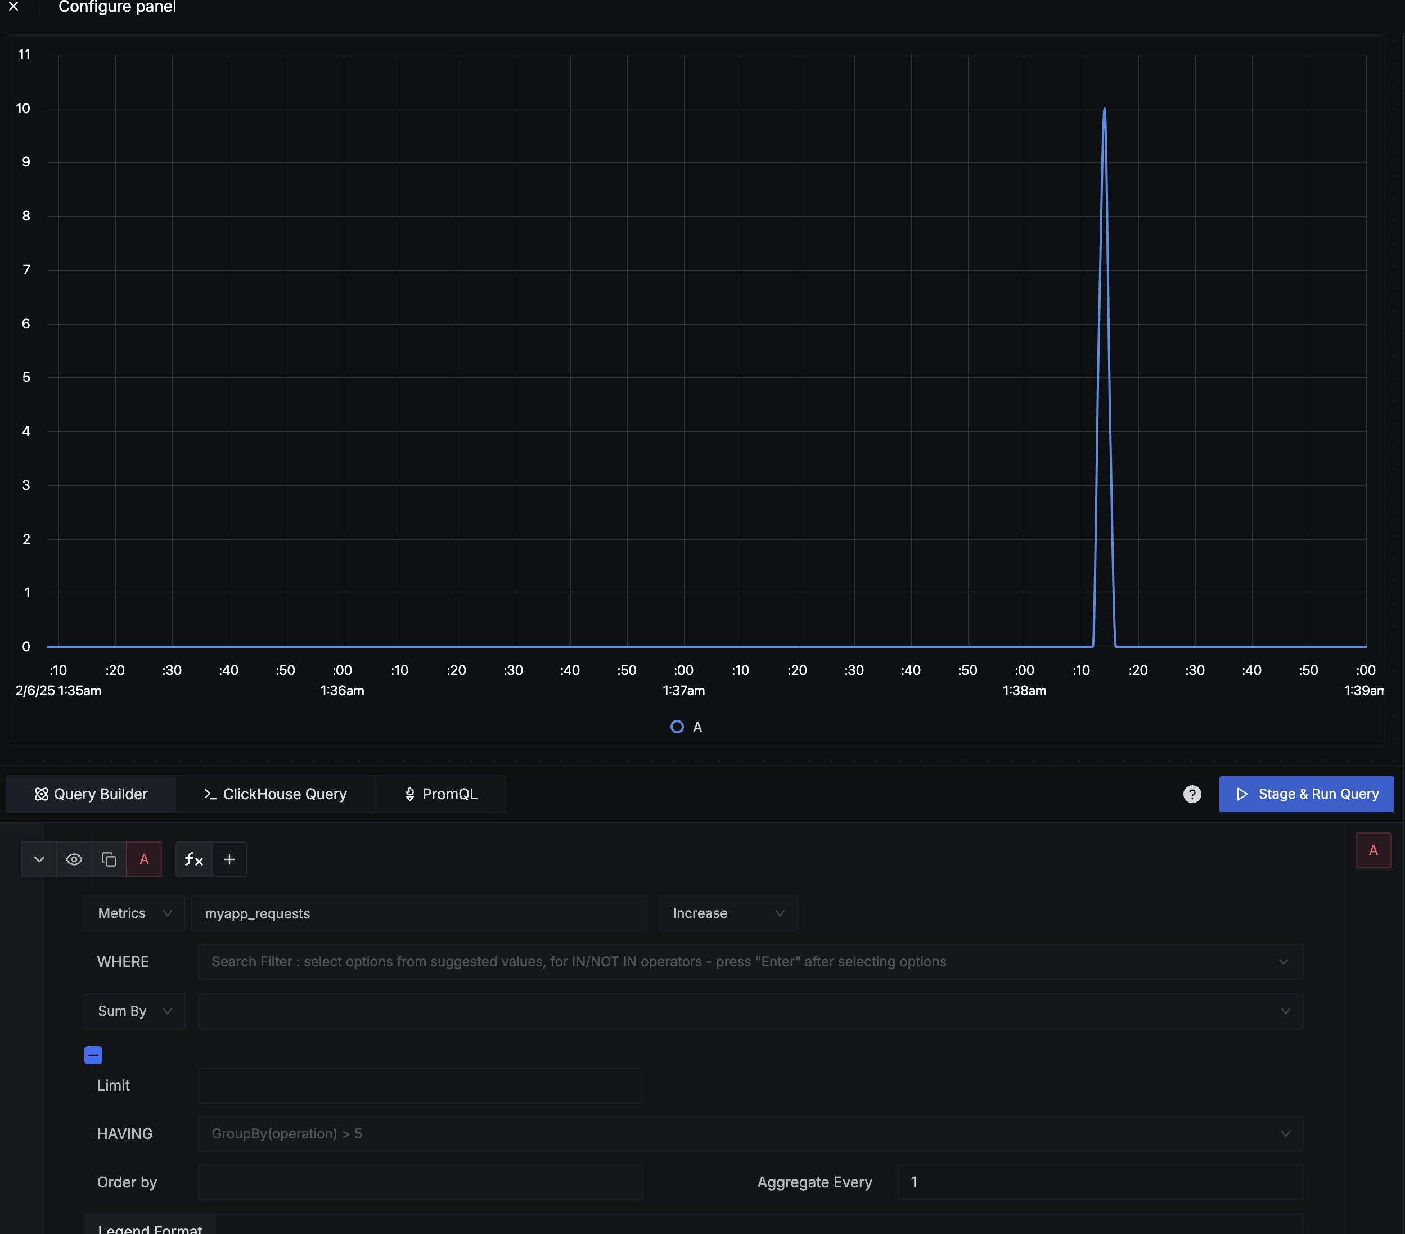Viewport: 1405px width, 1234px height.
Task: Click the fx formula icon
Action: pos(194,859)
